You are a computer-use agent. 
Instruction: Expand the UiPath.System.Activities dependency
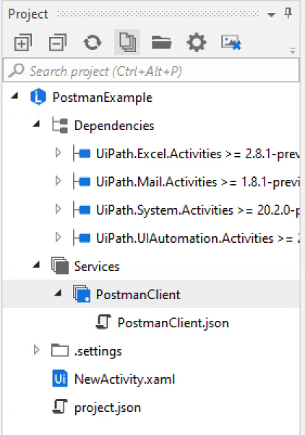pyautogui.click(x=58, y=209)
